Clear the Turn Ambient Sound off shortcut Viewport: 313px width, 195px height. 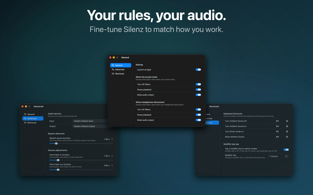287,121
